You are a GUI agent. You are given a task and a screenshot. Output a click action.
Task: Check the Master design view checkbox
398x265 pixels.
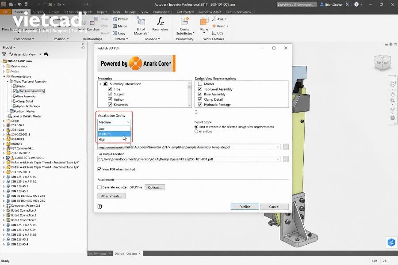coord(200,84)
